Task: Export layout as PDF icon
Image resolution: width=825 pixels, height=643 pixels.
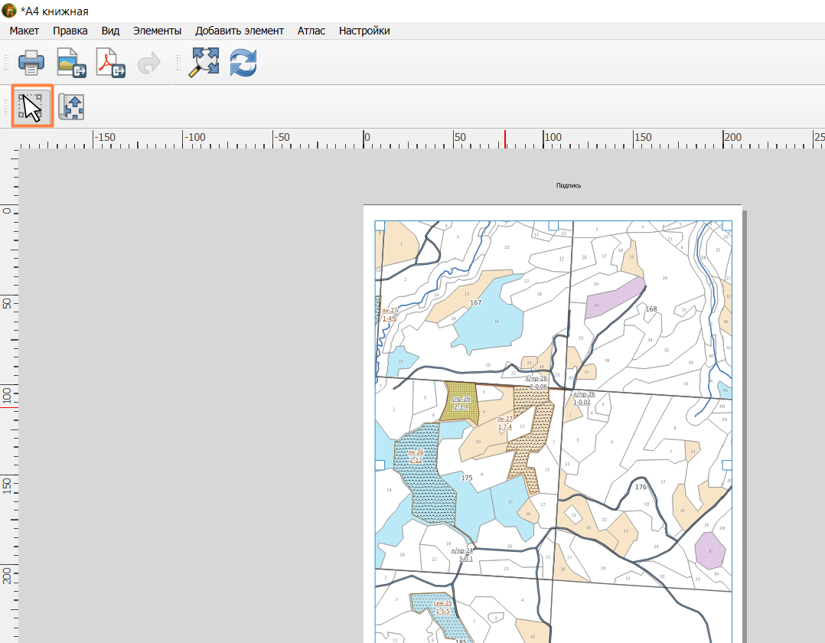Action: (x=110, y=63)
